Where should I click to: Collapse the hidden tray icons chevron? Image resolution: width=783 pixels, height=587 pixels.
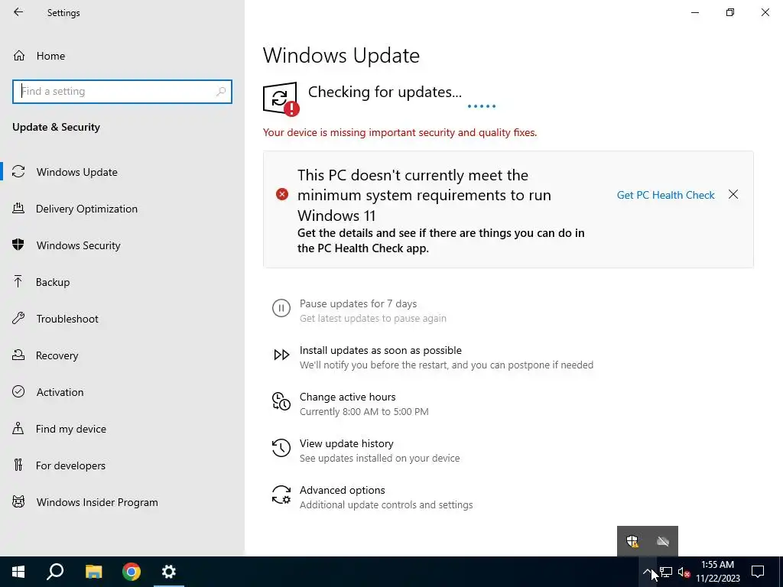647,572
